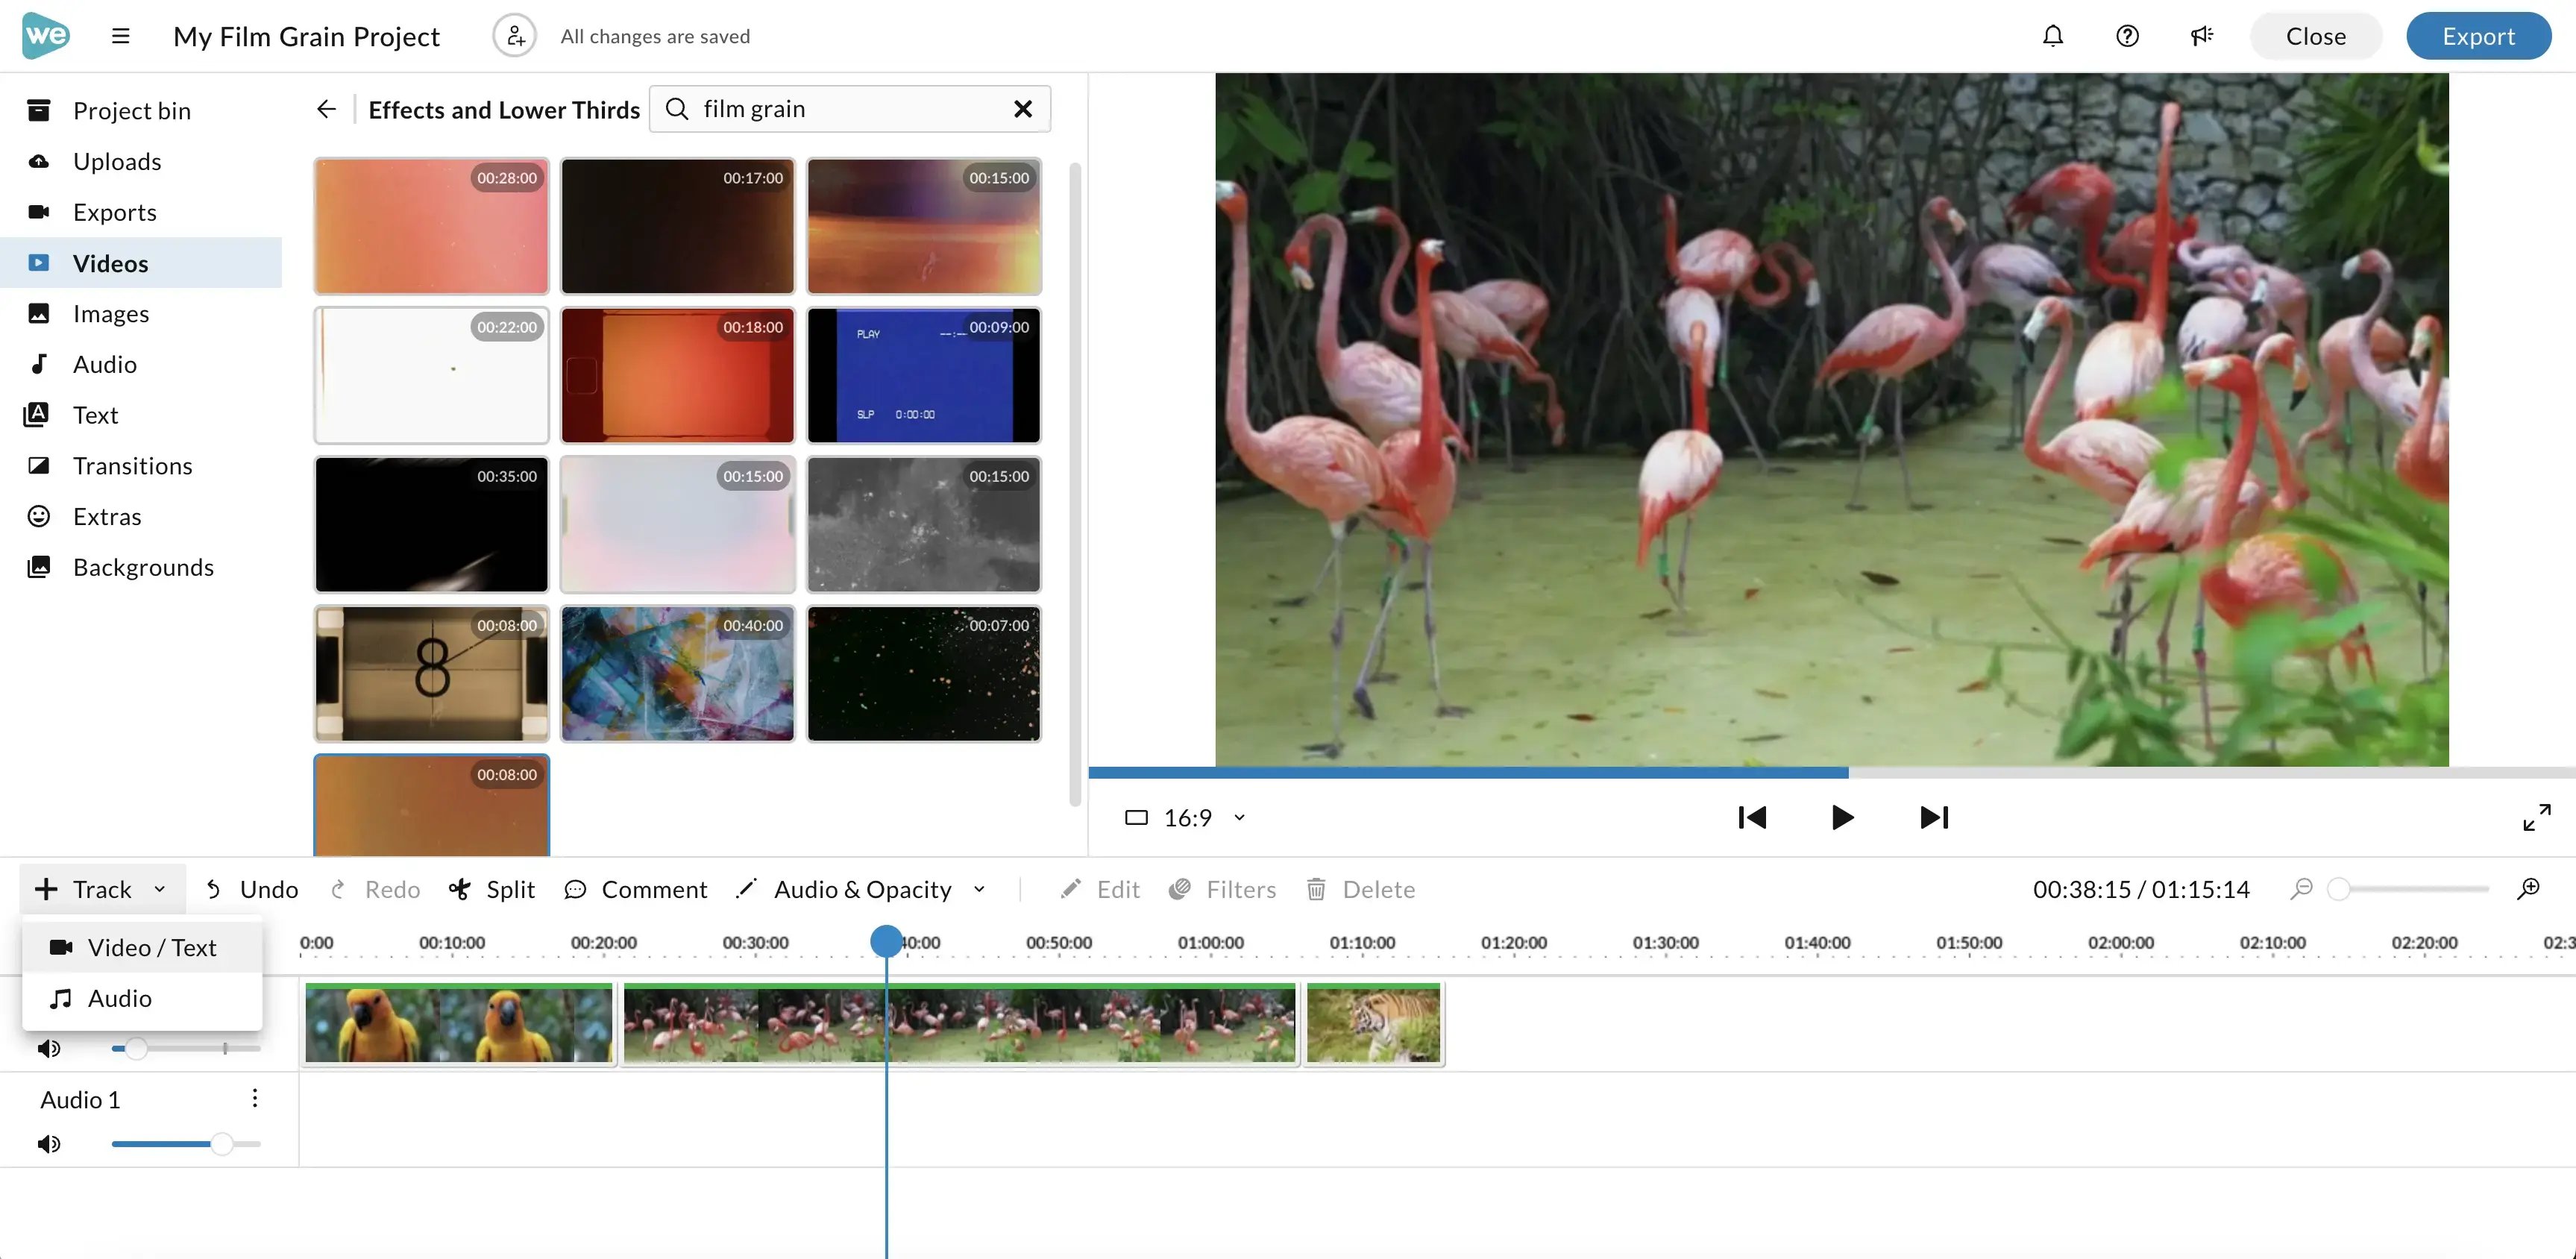The width and height of the screenshot is (2576, 1259).
Task: Open the Extras section
Action: pos(141,516)
